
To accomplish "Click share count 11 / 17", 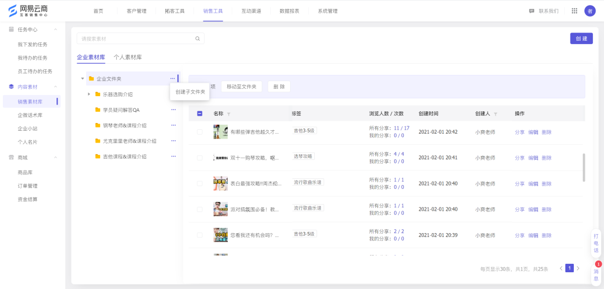I will [x=402, y=128].
